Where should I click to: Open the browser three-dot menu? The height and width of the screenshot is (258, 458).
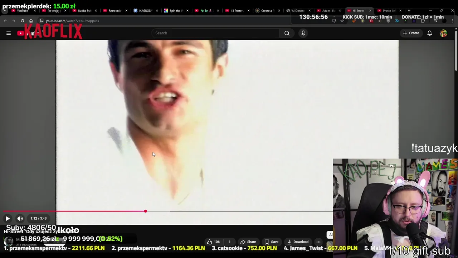click(x=453, y=21)
